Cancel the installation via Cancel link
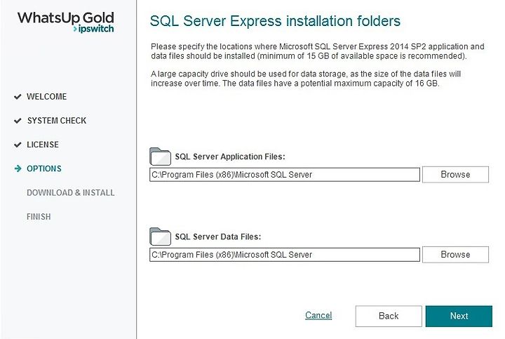 [318, 315]
